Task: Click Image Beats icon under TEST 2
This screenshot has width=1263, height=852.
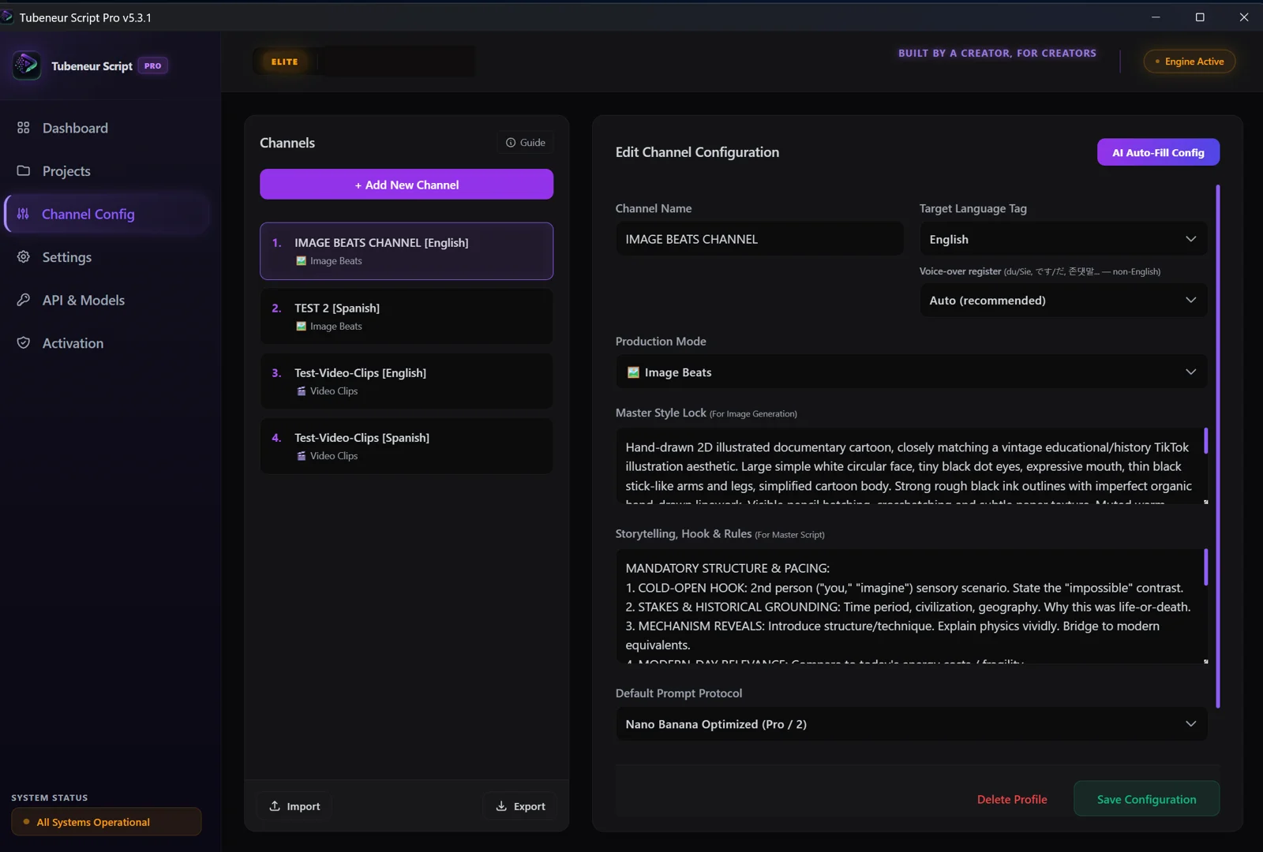Action: tap(301, 327)
